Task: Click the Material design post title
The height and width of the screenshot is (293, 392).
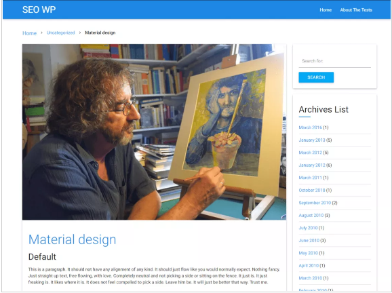Action: (x=73, y=239)
